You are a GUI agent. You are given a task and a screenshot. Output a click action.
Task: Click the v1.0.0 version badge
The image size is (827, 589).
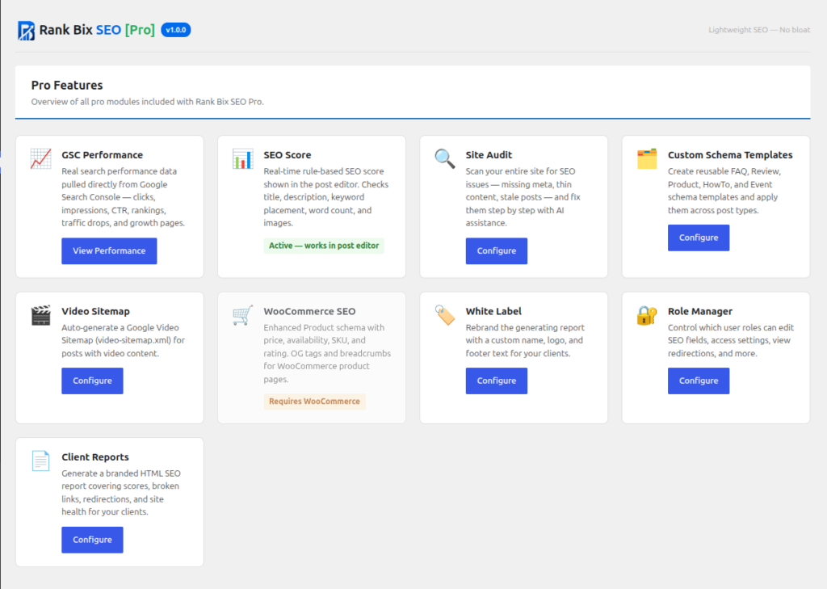point(175,30)
